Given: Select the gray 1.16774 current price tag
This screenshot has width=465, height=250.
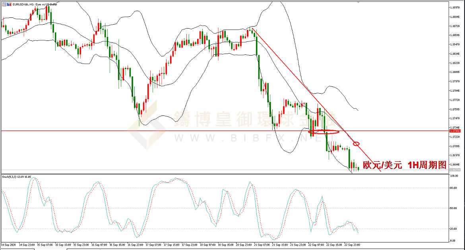Looking at the screenshot, I should (x=455, y=170).
